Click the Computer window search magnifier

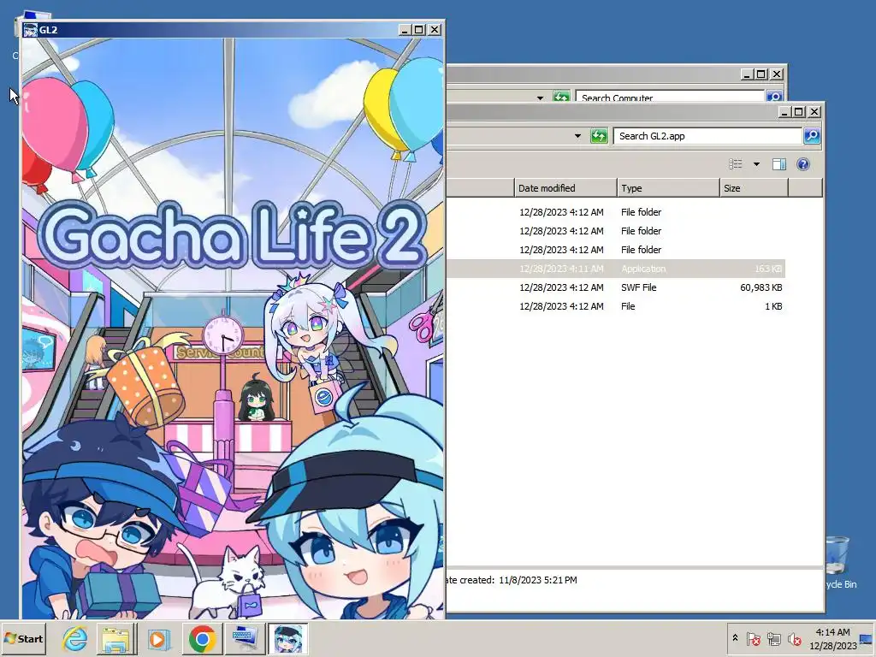[774, 96]
